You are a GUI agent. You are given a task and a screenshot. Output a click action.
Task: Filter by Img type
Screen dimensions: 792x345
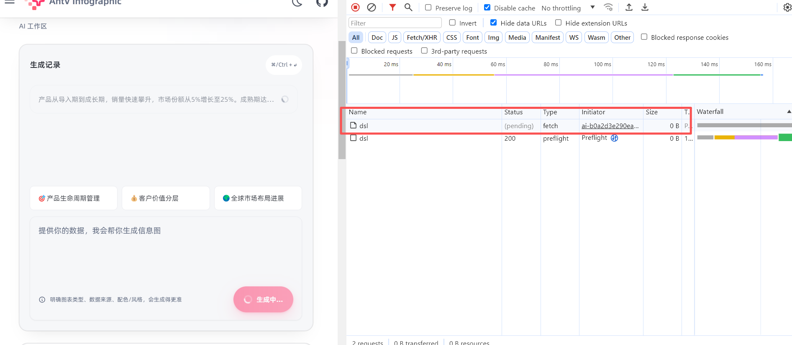[x=493, y=37]
